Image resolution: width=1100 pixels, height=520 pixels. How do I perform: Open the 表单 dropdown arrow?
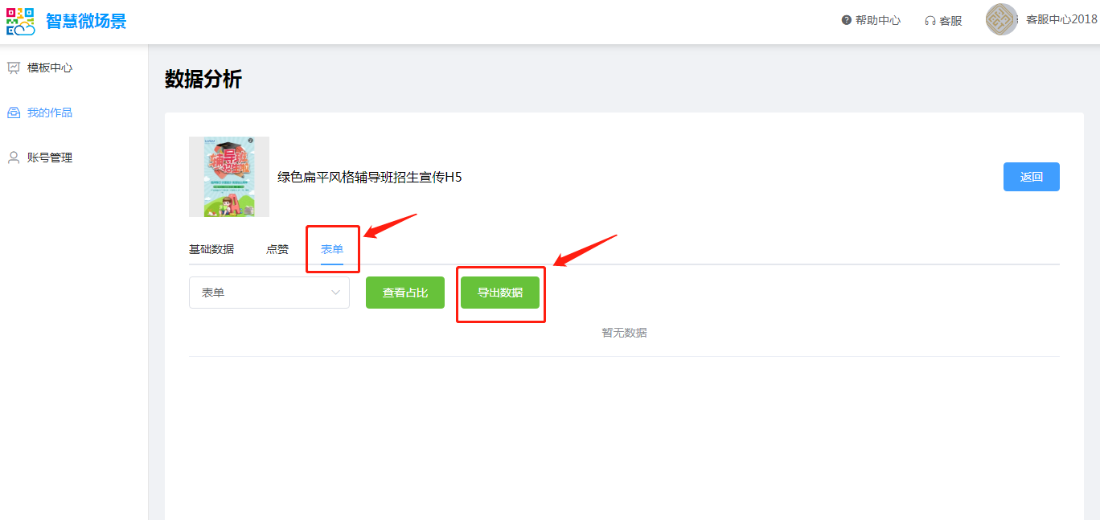(x=336, y=293)
